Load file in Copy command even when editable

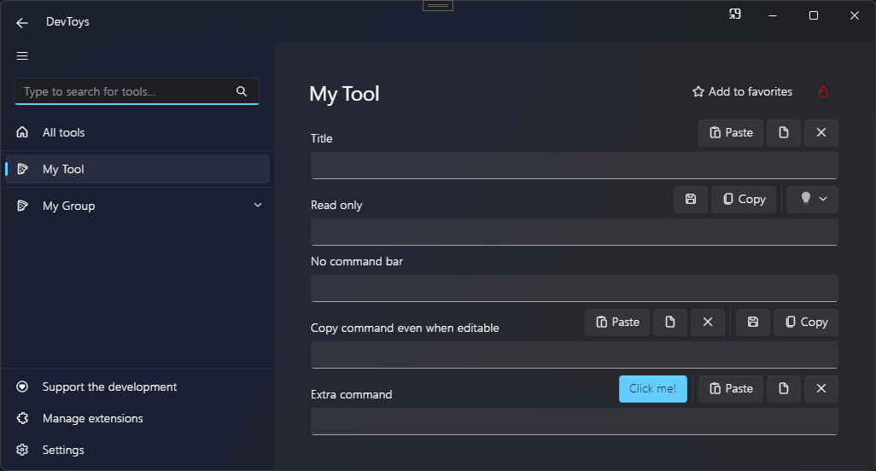[x=670, y=323]
